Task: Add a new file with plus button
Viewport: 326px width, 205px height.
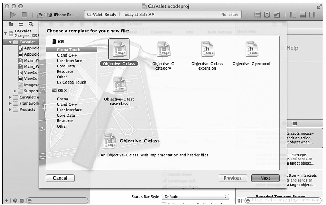Action: 7,201
